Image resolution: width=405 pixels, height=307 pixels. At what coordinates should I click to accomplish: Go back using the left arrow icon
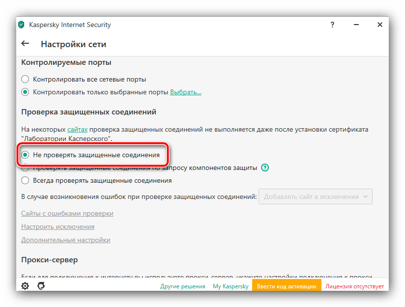(26, 44)
